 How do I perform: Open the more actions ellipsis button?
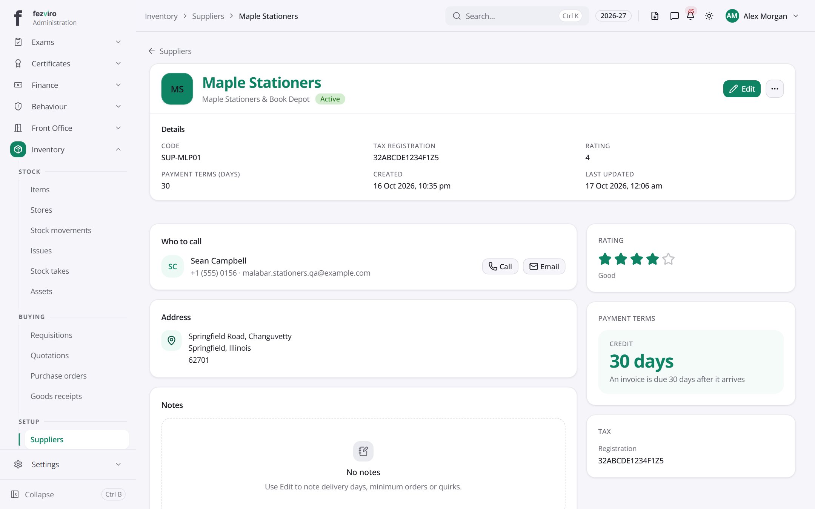click(x=775, y=89)
